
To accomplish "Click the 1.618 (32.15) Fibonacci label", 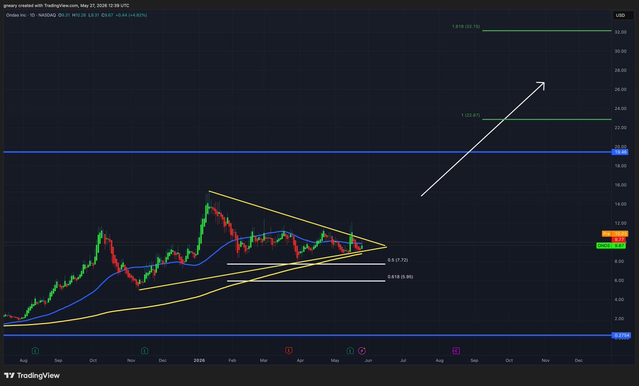I will (x=466, y=26).
